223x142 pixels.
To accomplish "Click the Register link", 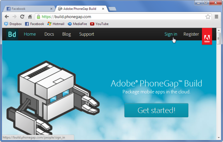I will 191,34.
